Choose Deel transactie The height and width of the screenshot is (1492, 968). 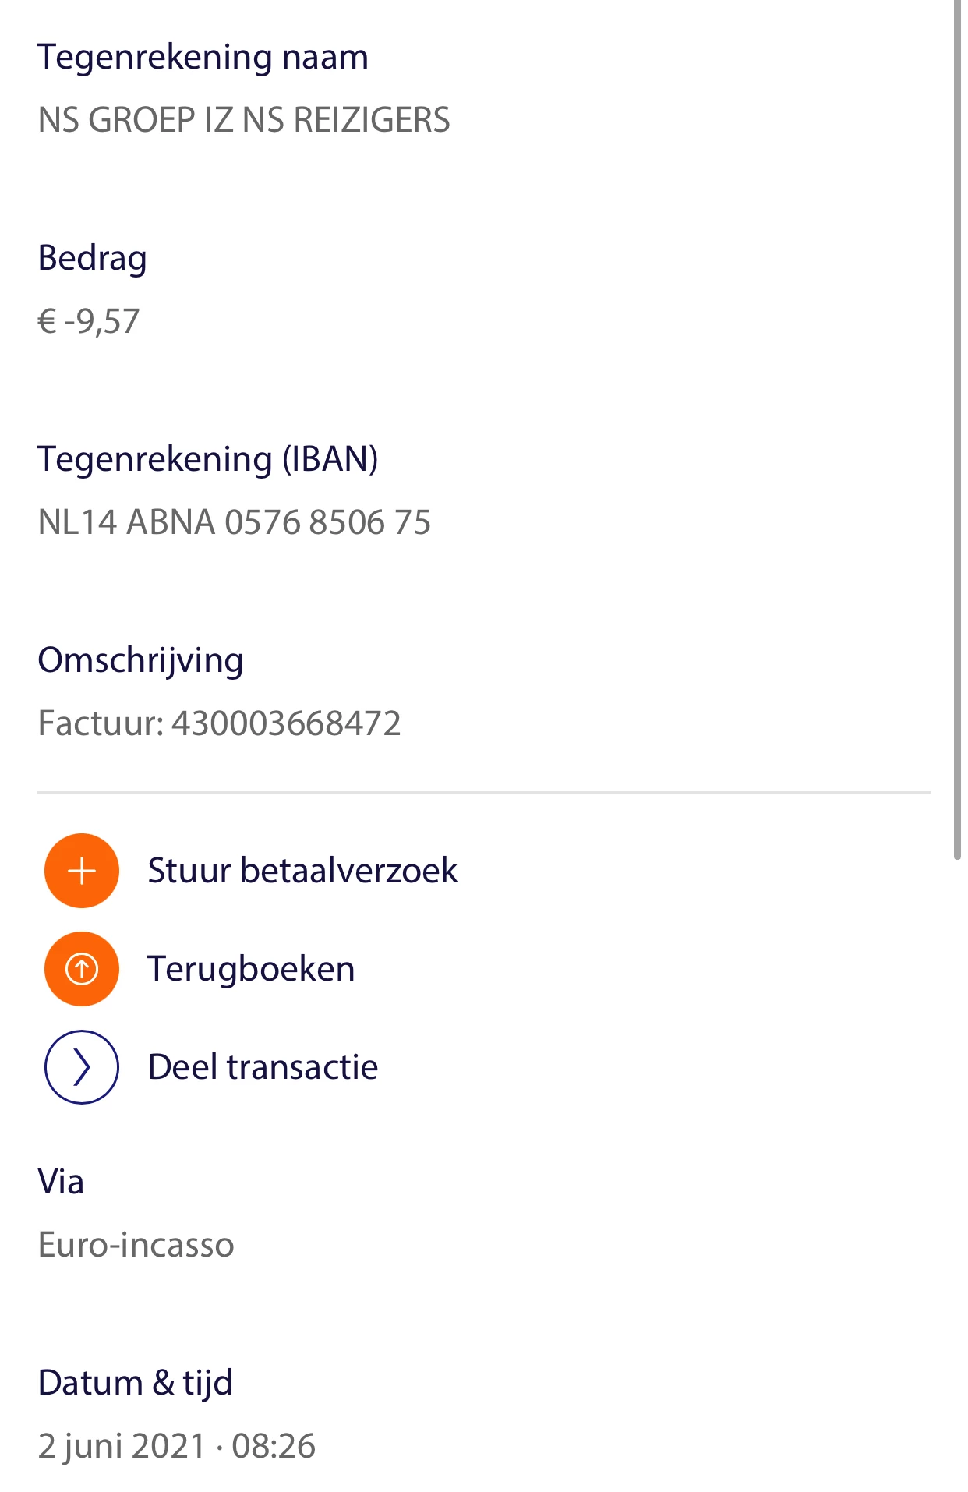[263, 1067]
